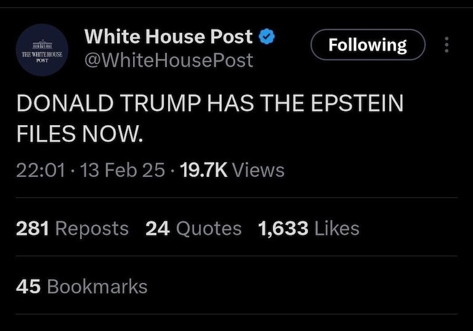
Task: Click the 45 Bookmarks count
Action: (82, 287)
